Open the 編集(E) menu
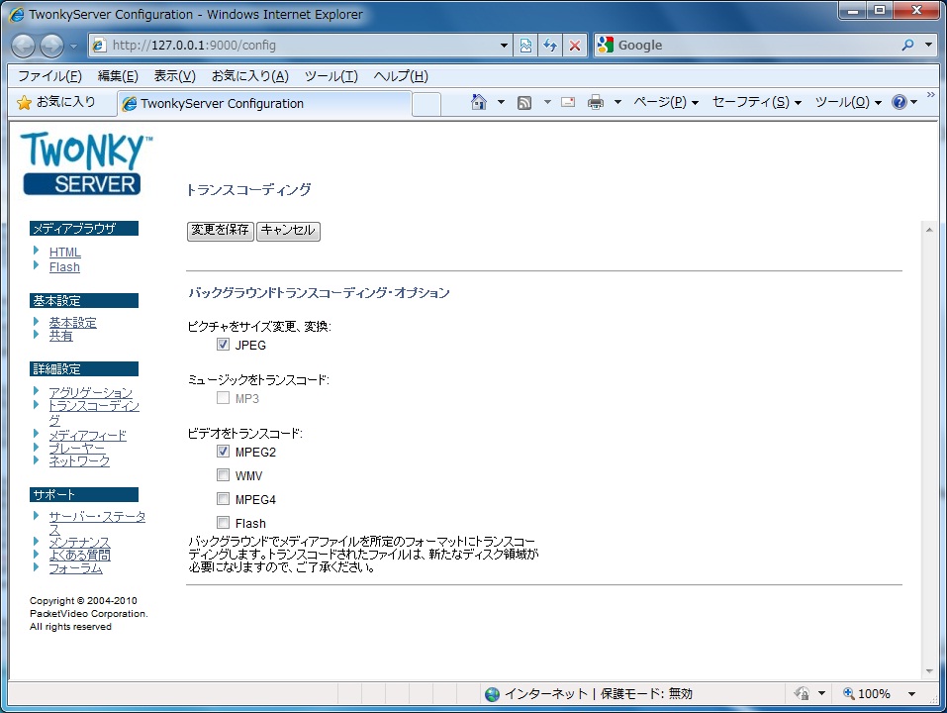Image resolution: width=947 pixels, height=713 pixels. [x=118, y=76]
